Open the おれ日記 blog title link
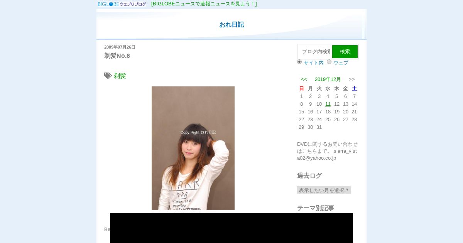This screenshot has height=243, width=463. [231, 25]
